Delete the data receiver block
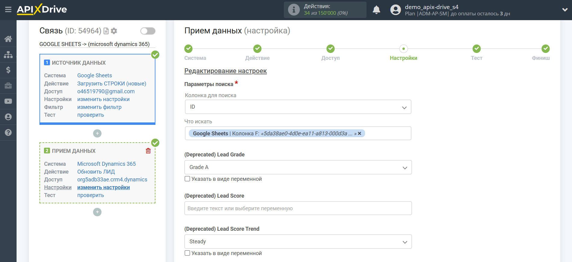The image size is (572, 262). point(148,151)
